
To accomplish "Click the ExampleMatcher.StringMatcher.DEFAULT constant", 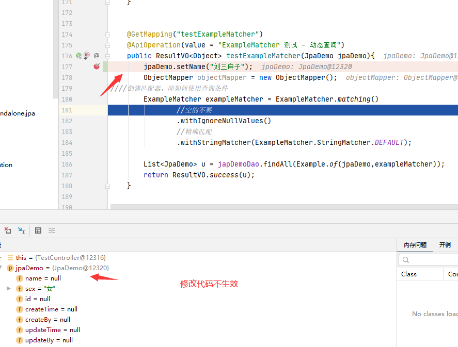I will coord(329,142).
